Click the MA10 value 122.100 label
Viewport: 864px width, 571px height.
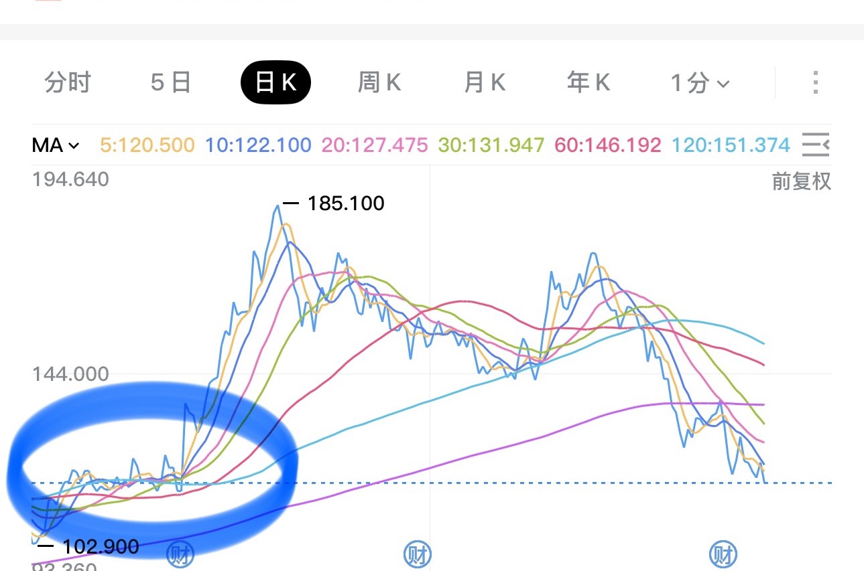(x=258, y=145)
